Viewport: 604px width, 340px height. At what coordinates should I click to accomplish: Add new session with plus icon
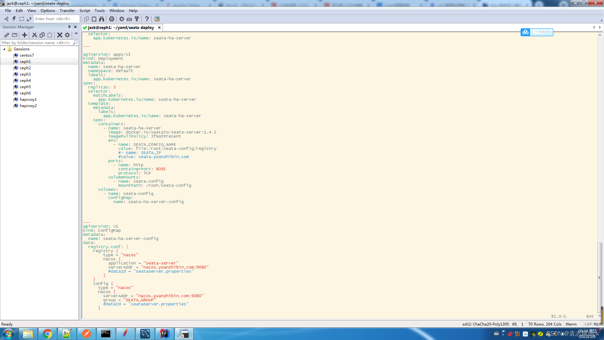[x=25, y=35]
